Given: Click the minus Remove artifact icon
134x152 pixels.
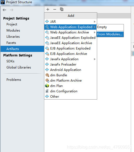Looking at the screenshot, I should 55,9.
